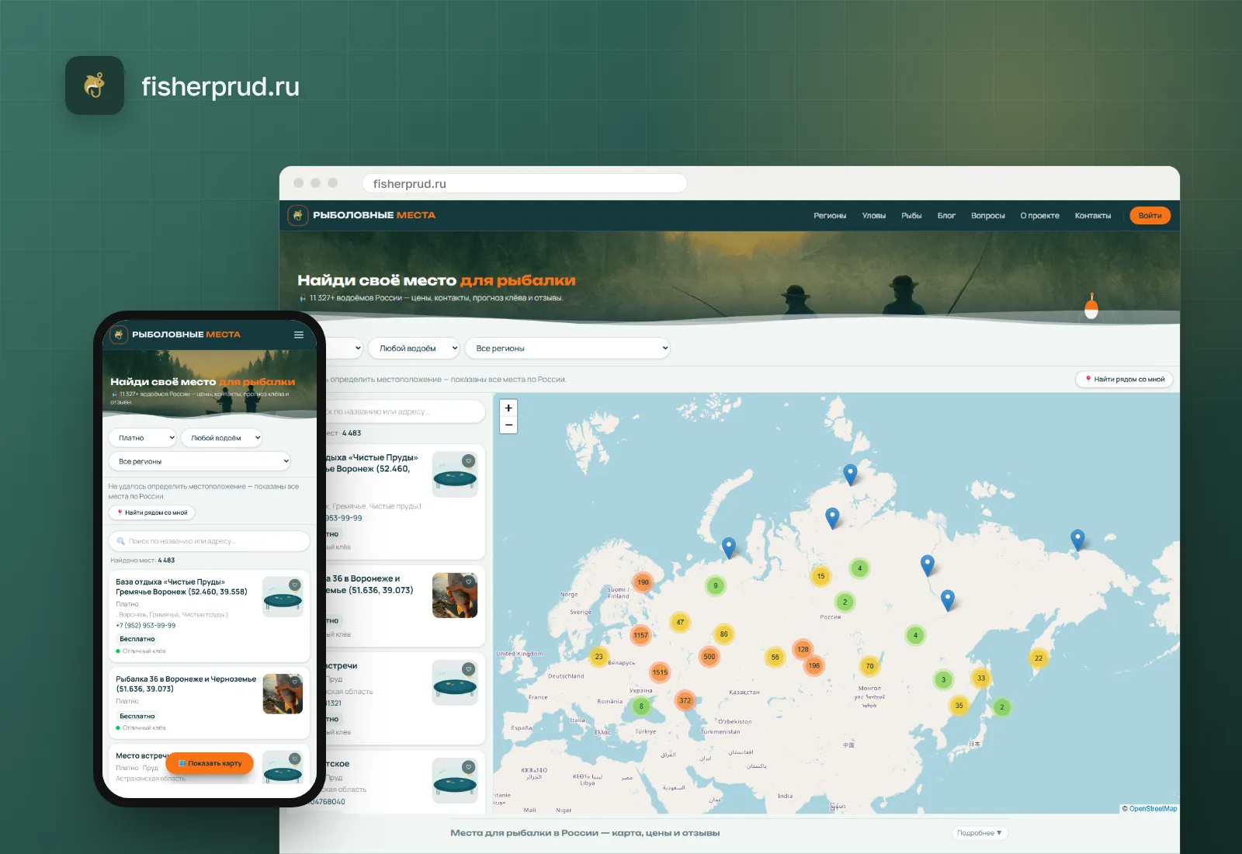Expand the Подробнее section
Viewport: 1242px width, 854px height.
click(980, 833)
